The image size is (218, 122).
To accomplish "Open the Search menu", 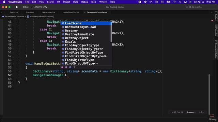I will [50, 2].
